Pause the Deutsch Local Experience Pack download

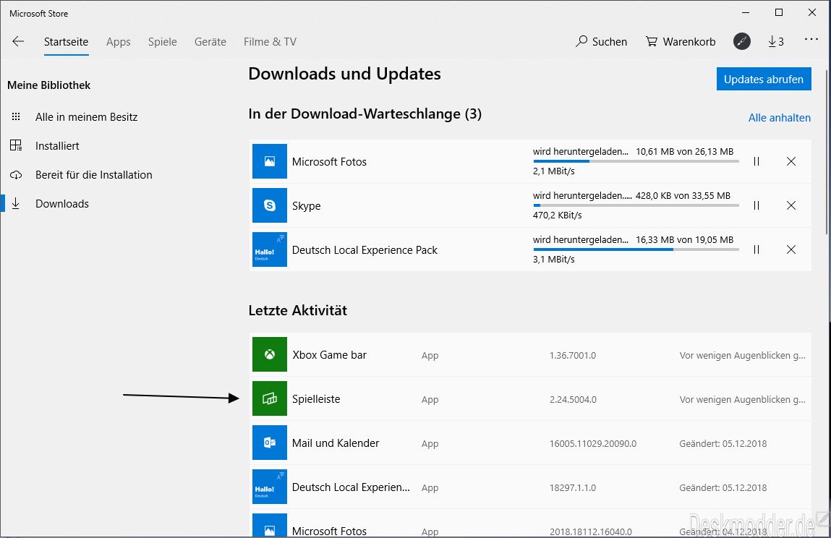click(757, 249)
